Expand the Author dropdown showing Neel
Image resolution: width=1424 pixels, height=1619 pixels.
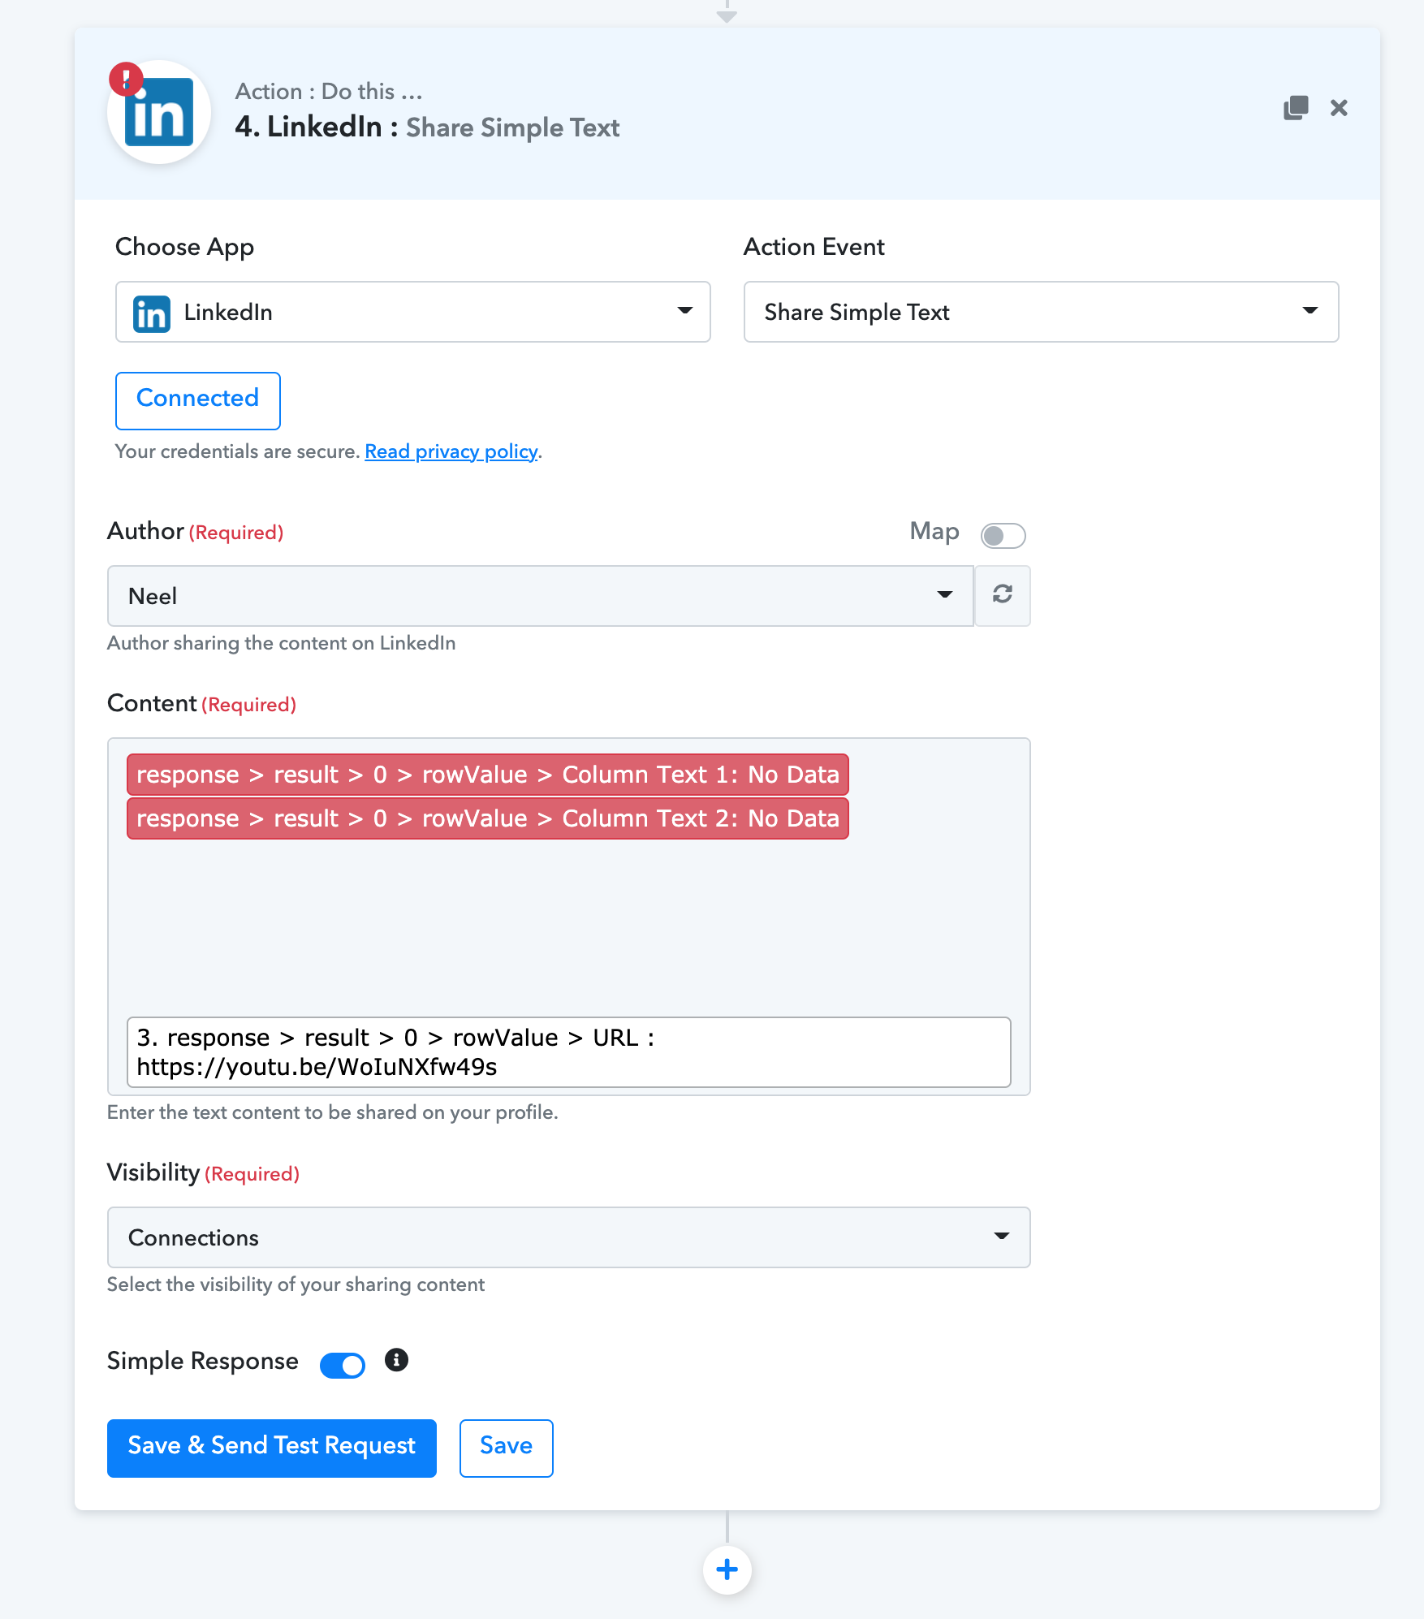click(541, 596)
